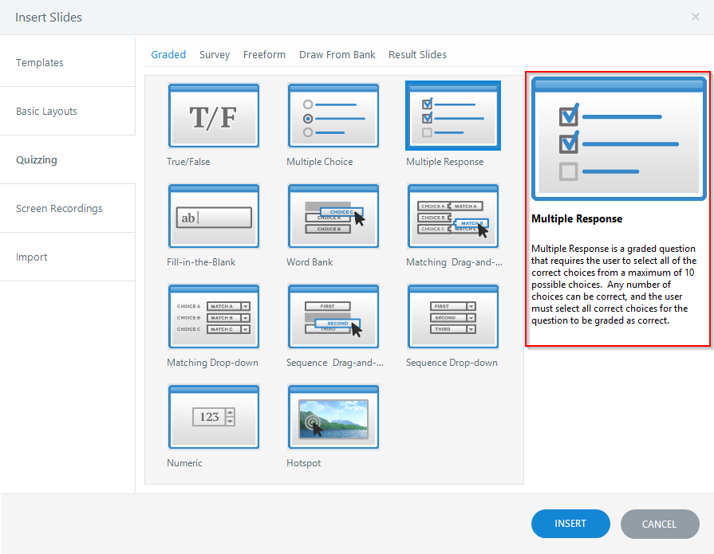Image resolution: width=714 pixels, height=554 pixels.
Task: Switch to the Survey tab
Action: pos(214,54)
